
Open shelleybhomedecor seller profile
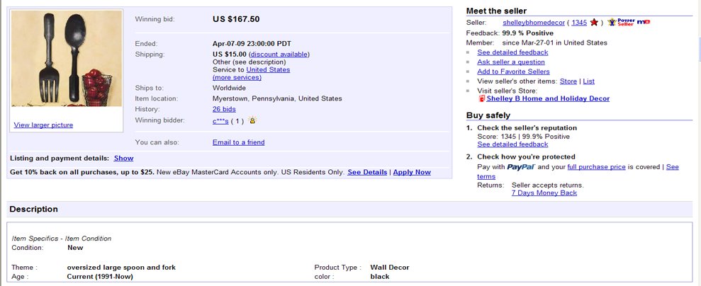[x=534, y=23]
